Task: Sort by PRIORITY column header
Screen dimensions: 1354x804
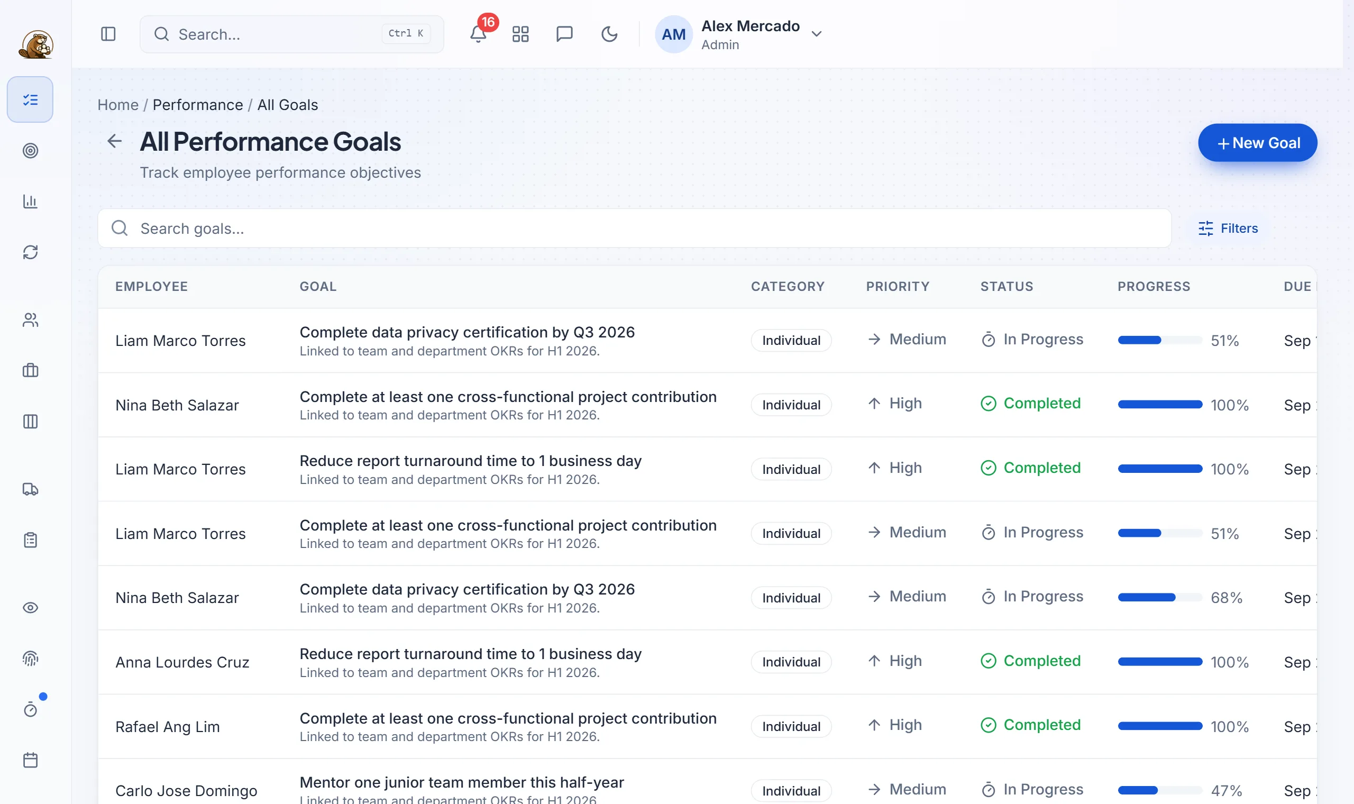Action: point(898,286)
